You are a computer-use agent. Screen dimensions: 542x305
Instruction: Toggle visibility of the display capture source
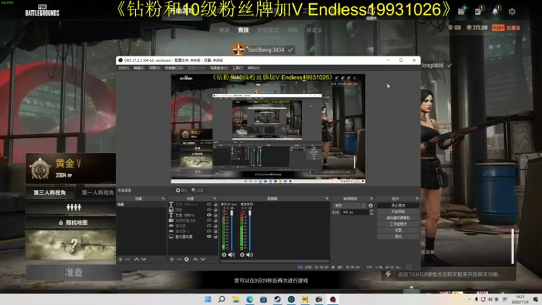(209, 237)
